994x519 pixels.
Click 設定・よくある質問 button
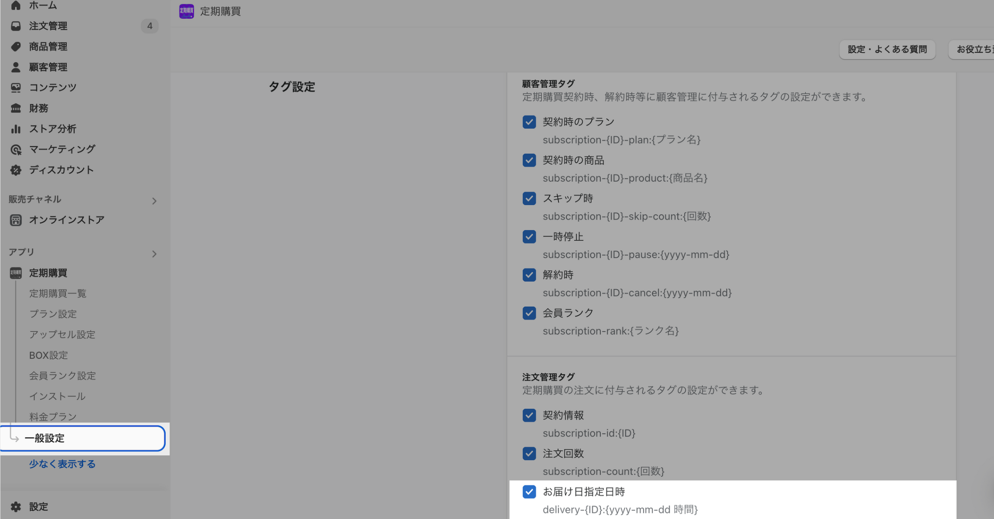[x=887, y=50]
